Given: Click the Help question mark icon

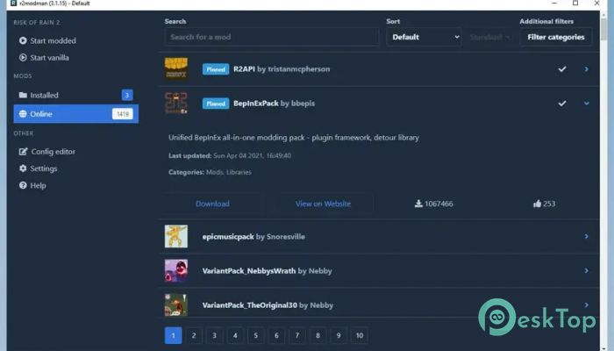Looking at the screenshot, I should point(23,185).
